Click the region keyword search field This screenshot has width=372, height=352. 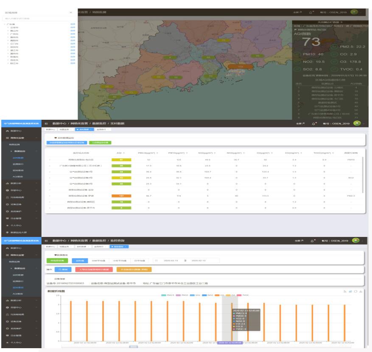click(x=38, y=19)
